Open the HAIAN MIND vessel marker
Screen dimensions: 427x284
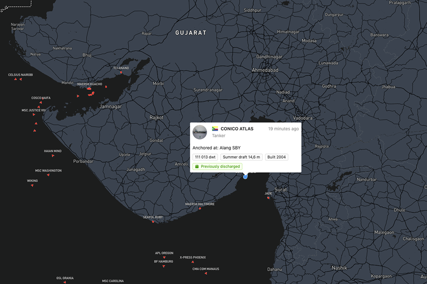[x=53, y=156]
